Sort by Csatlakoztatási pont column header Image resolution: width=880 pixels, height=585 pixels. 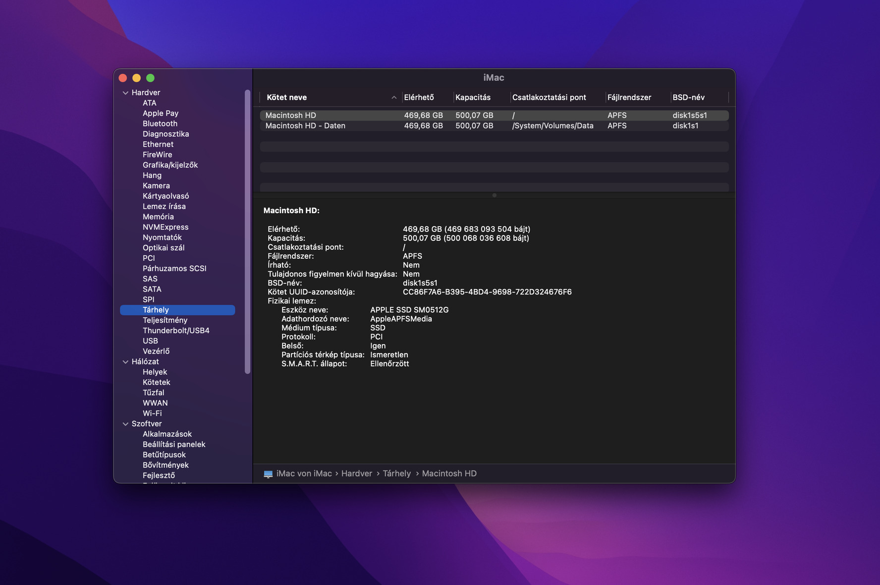point(550,98)
